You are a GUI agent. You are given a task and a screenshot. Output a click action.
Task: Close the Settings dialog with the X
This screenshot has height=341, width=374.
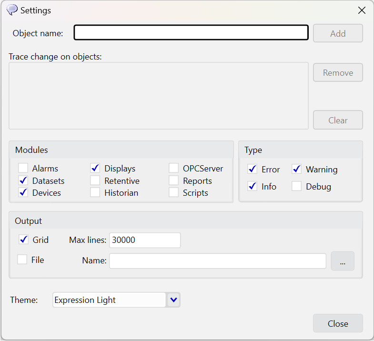(x=362, y=10)
